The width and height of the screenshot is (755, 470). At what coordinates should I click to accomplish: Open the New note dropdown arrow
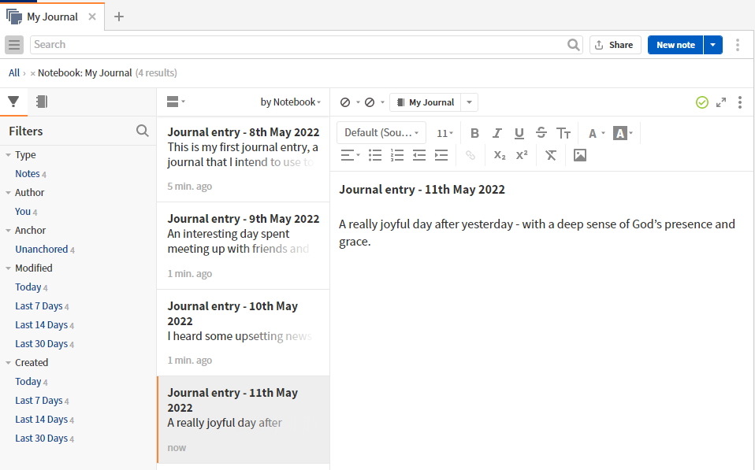click(713, 45)
